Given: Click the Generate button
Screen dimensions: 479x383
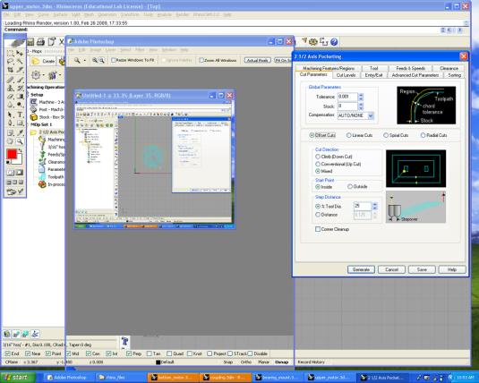Looking at the screenshot, I should 361,269.
